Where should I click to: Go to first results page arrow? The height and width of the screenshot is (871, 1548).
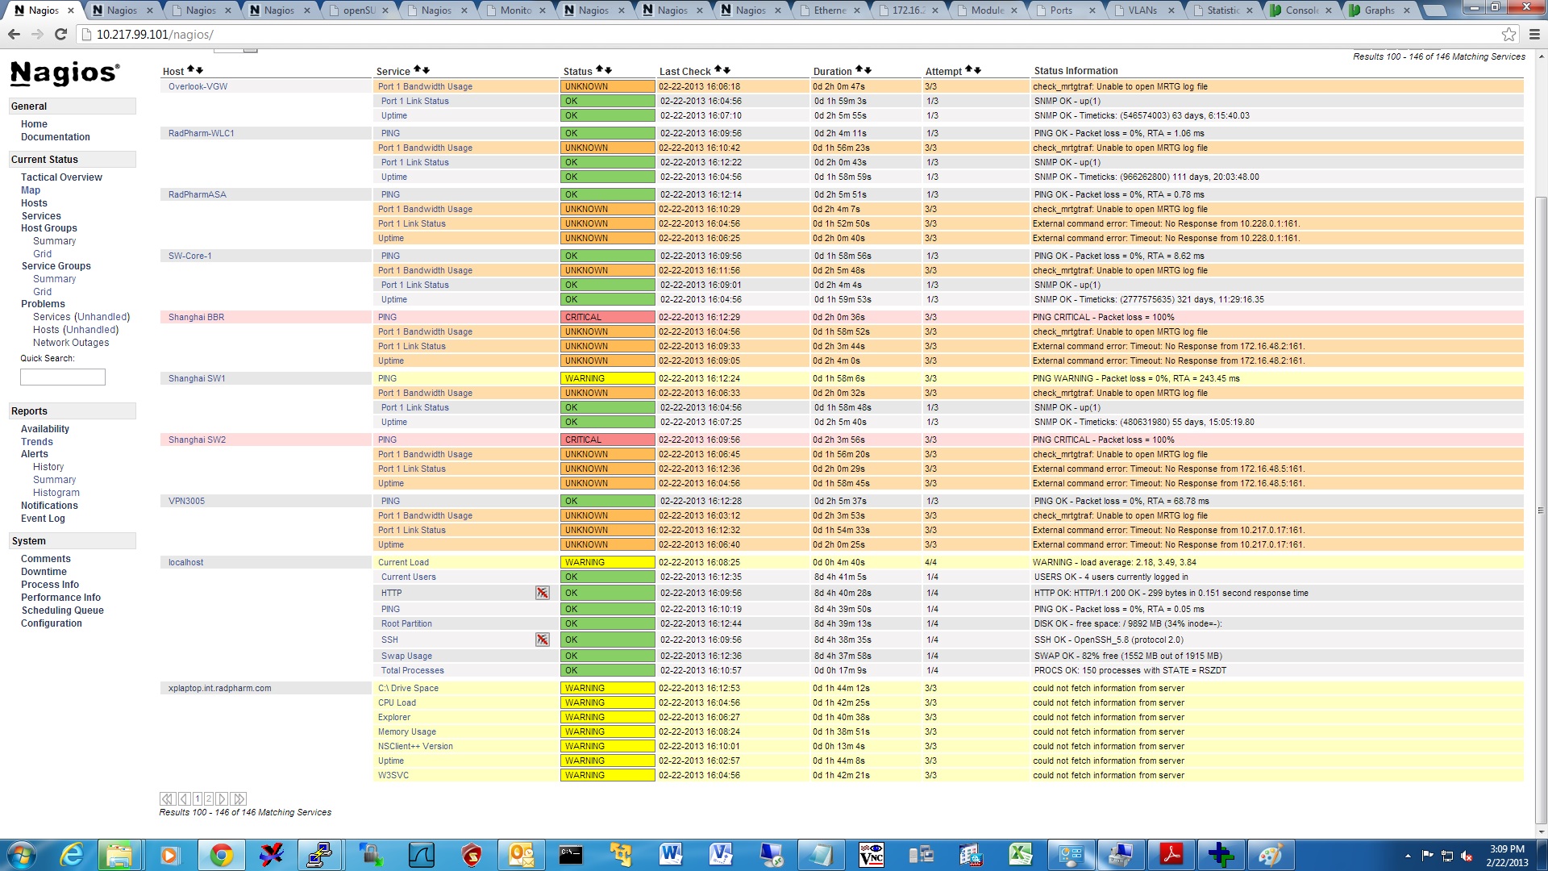168,798
